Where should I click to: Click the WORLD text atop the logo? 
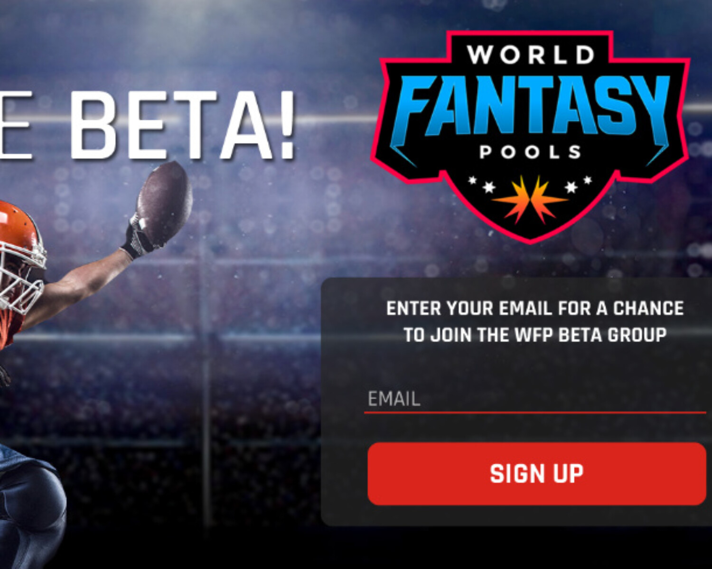click(x=530, y=55)
